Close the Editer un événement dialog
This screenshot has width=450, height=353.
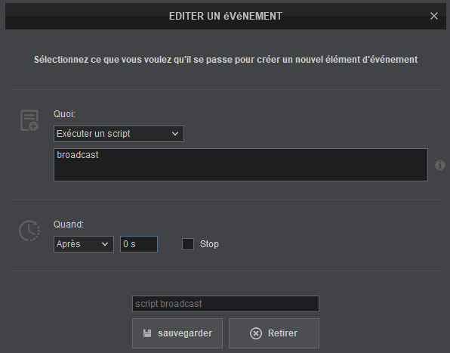(x=434, y=16)
